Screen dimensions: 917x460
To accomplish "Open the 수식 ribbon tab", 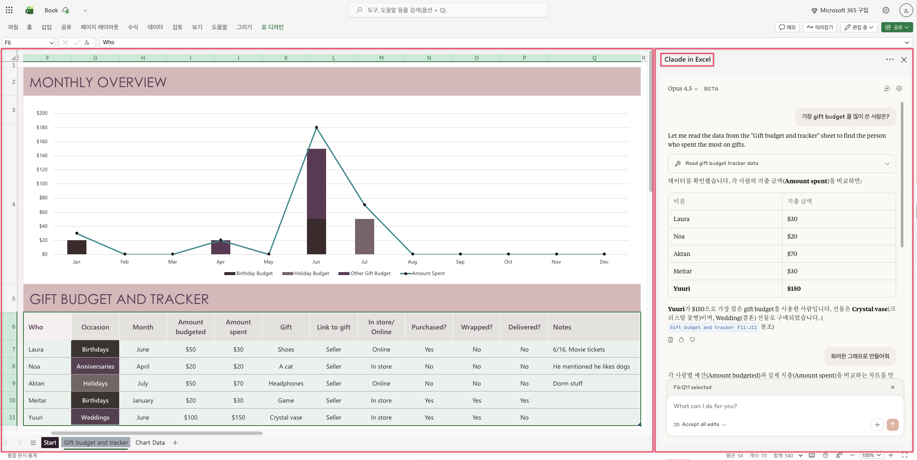I will (x=133, y=27).
